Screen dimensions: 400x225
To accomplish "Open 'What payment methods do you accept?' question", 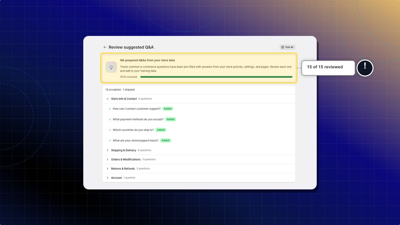I will tap(138, 119).
